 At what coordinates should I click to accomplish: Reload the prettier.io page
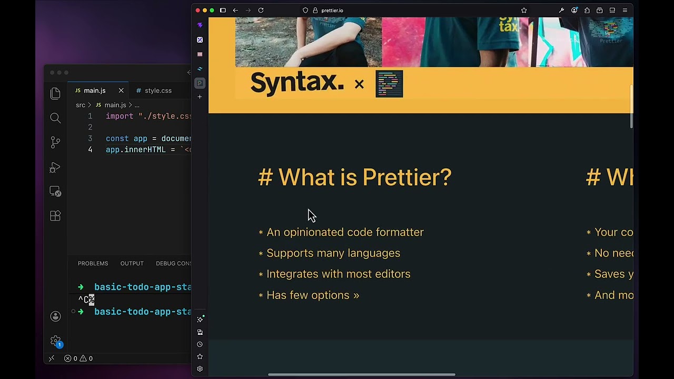coord(261,10)
